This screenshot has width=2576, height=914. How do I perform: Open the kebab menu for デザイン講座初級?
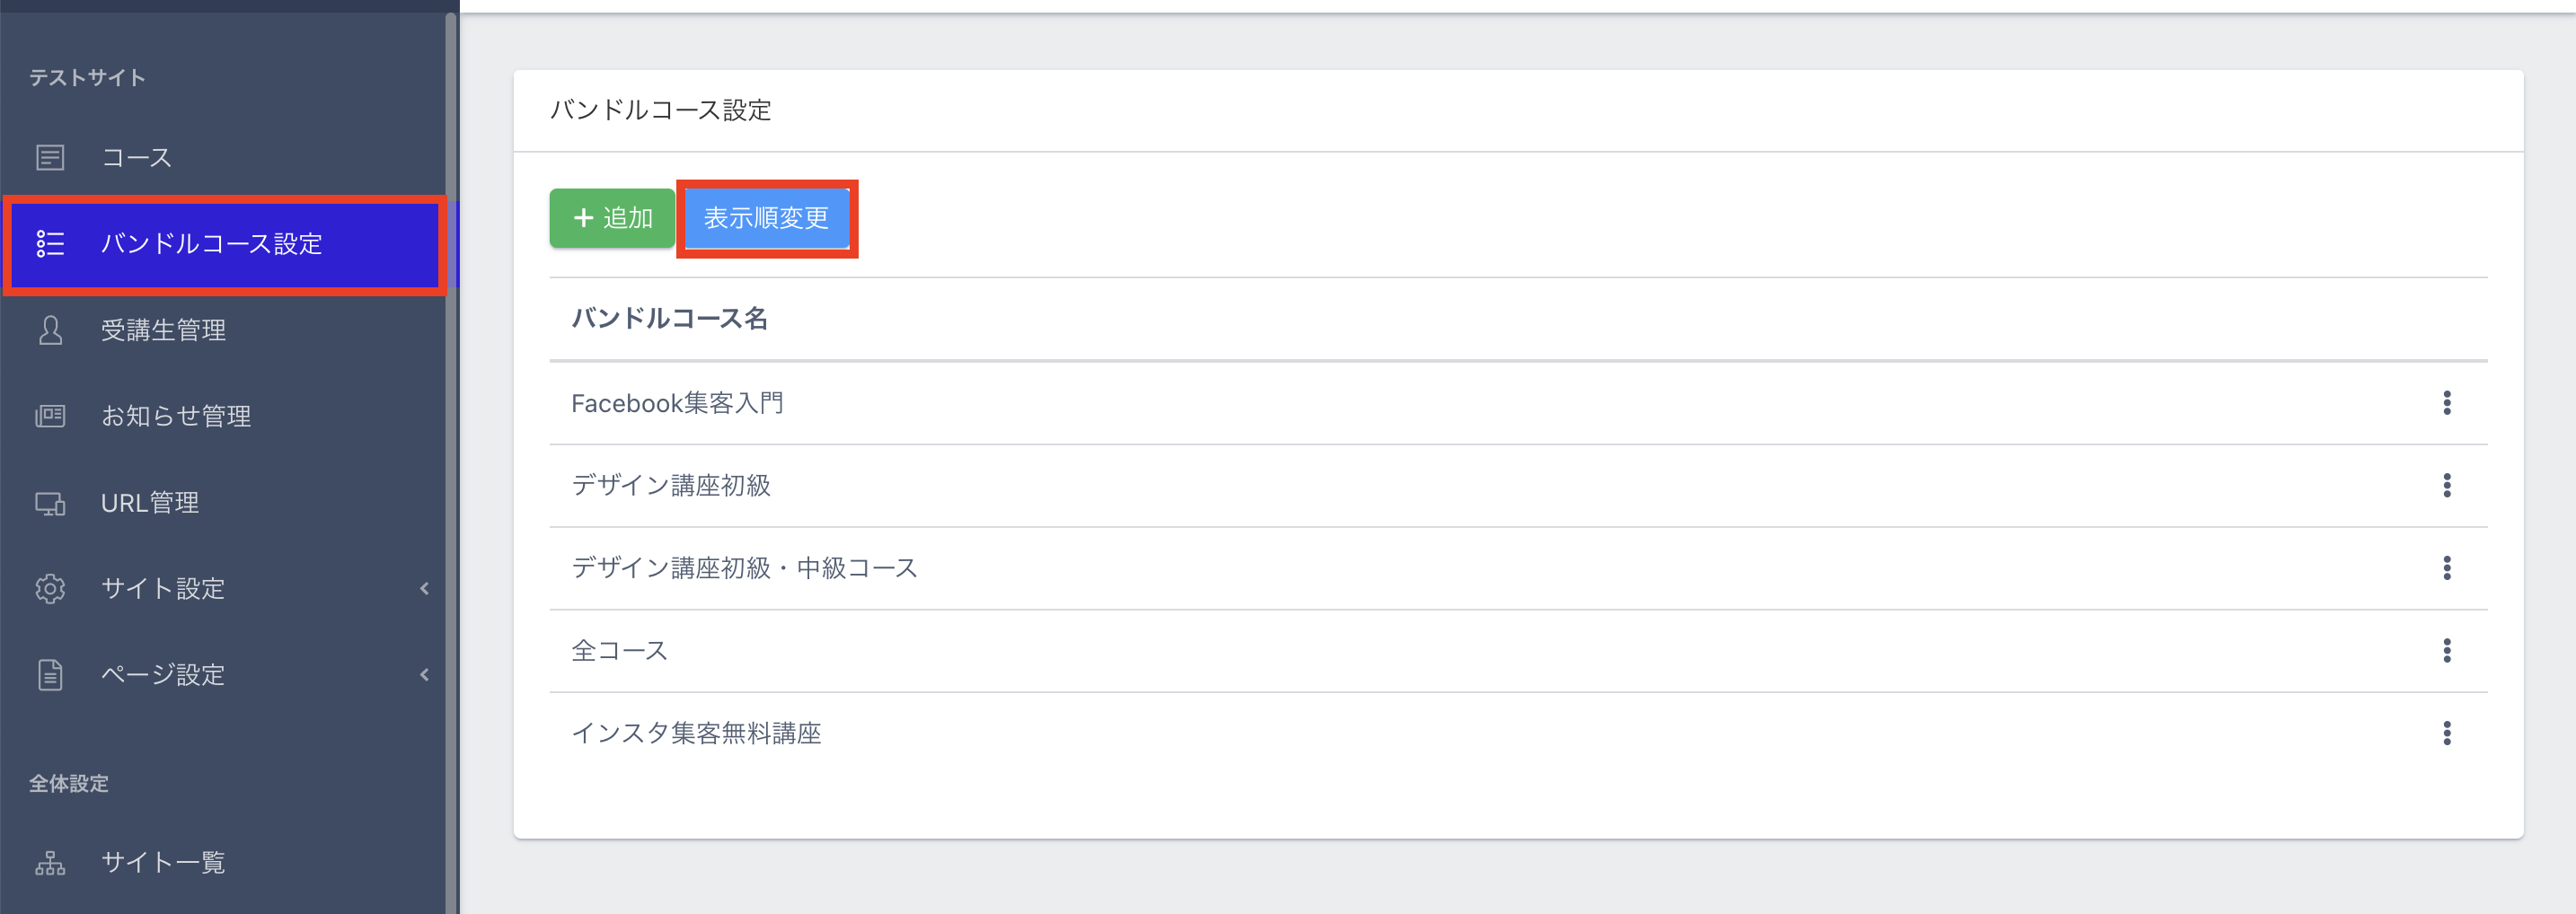click(2446, 486)
